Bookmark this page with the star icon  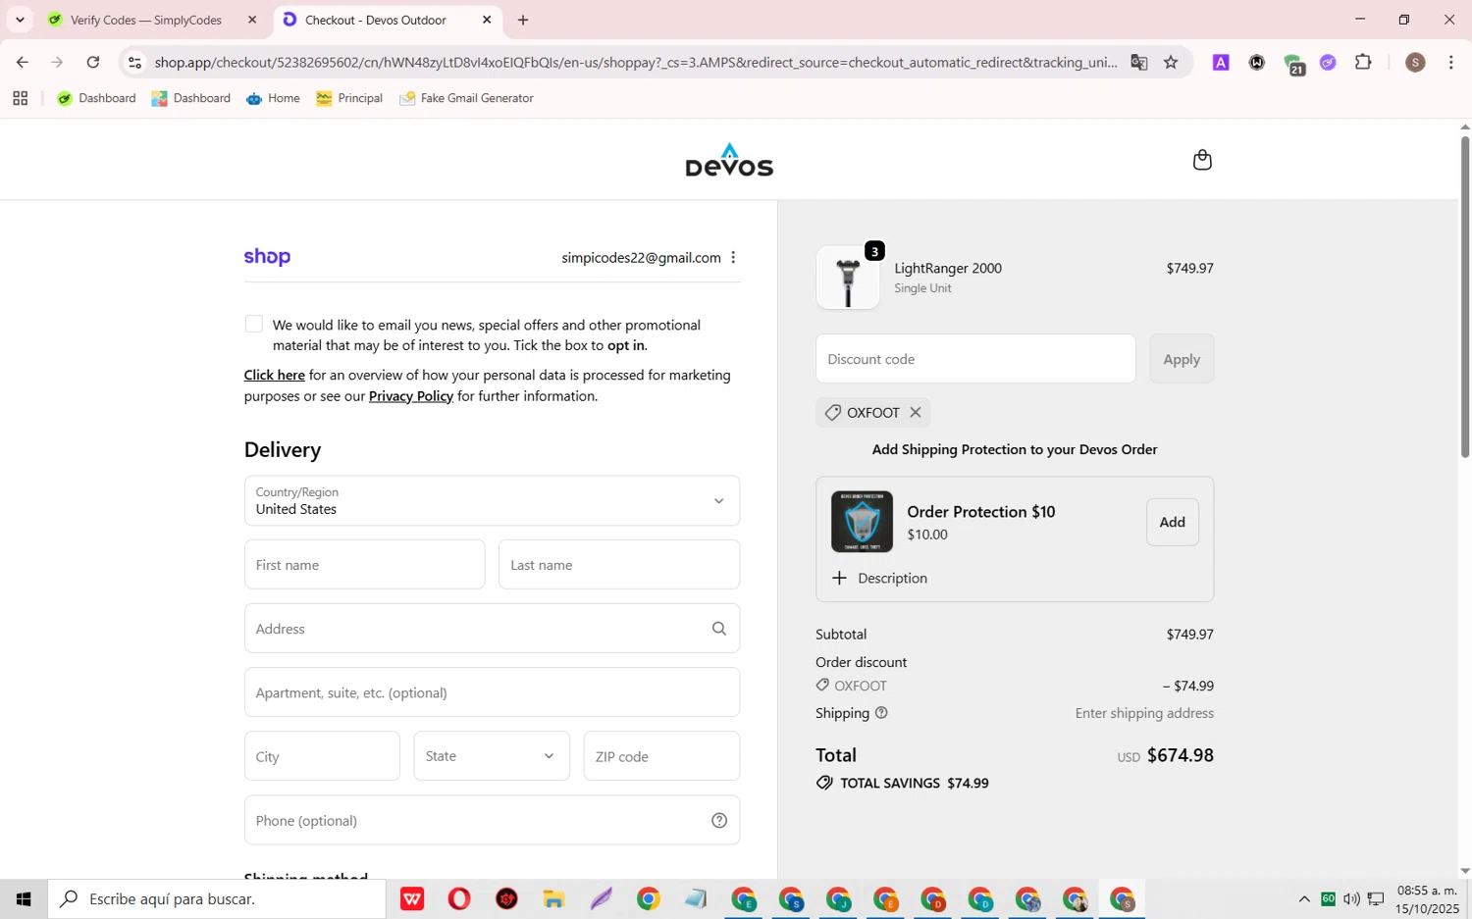tap(1171, 62)
